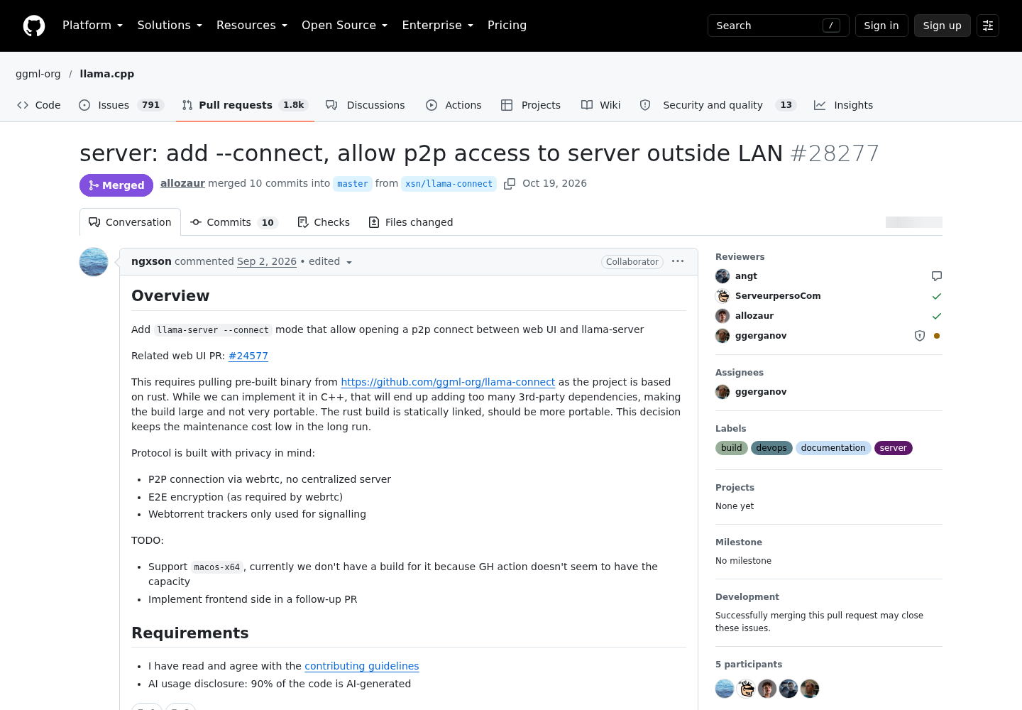The image size is (1022, 710).
Task: Open the appearance settings icon in header
Action: point(988,26)
